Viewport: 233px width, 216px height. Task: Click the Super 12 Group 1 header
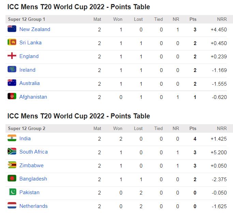[x=27, y=19]
